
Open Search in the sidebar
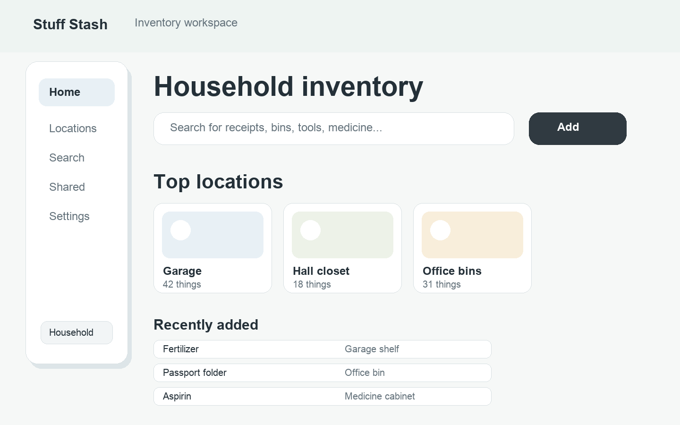pyautogui.click(x=67, y=158)
